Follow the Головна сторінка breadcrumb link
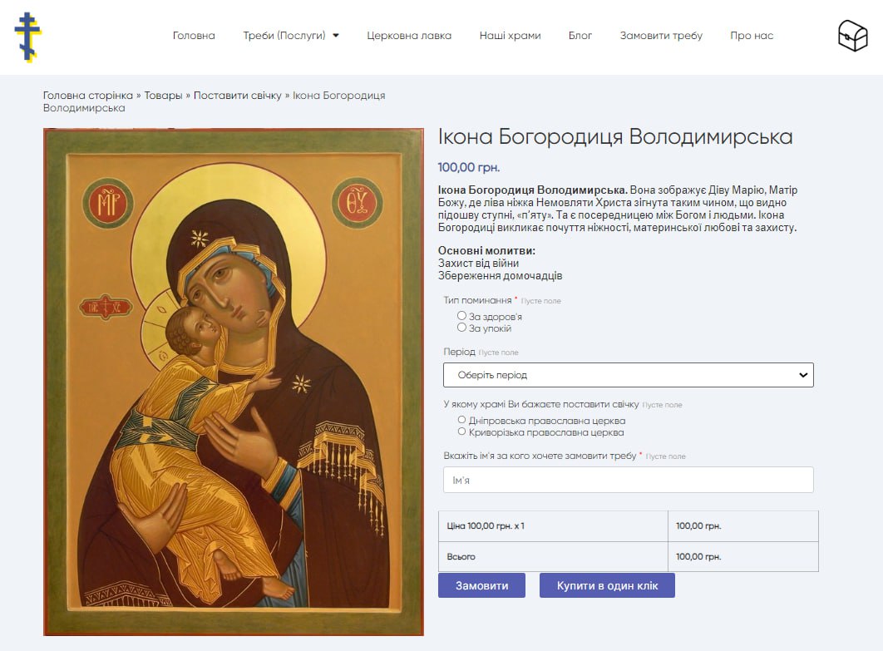The image size is (883, 651). pyautogui.click(x=87, y=96)
